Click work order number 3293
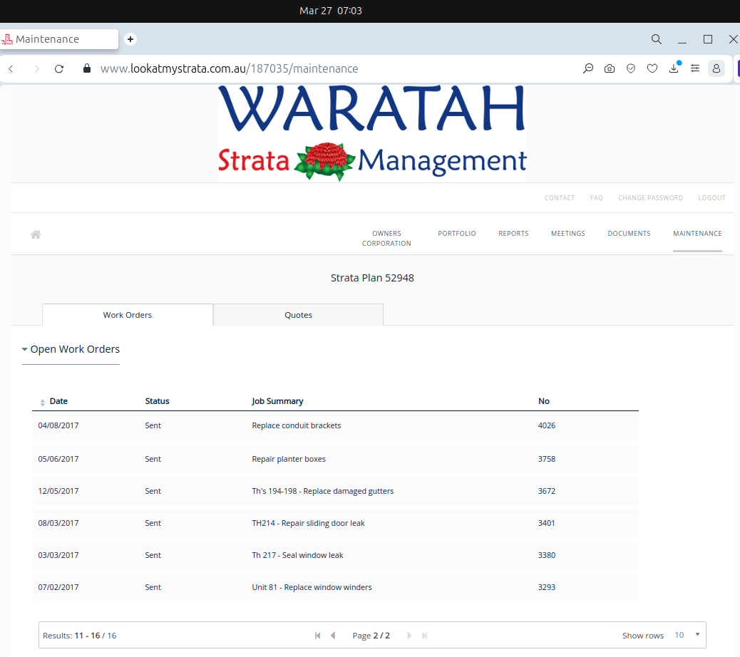 547,587
